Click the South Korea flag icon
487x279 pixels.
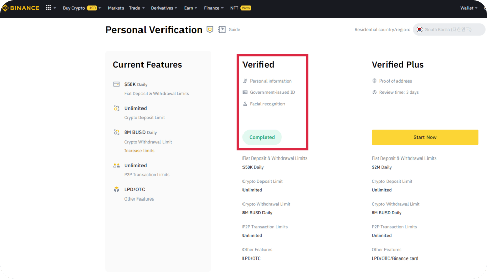point(420,30)
